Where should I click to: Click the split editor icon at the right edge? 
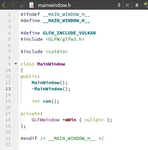click(146, 5)
